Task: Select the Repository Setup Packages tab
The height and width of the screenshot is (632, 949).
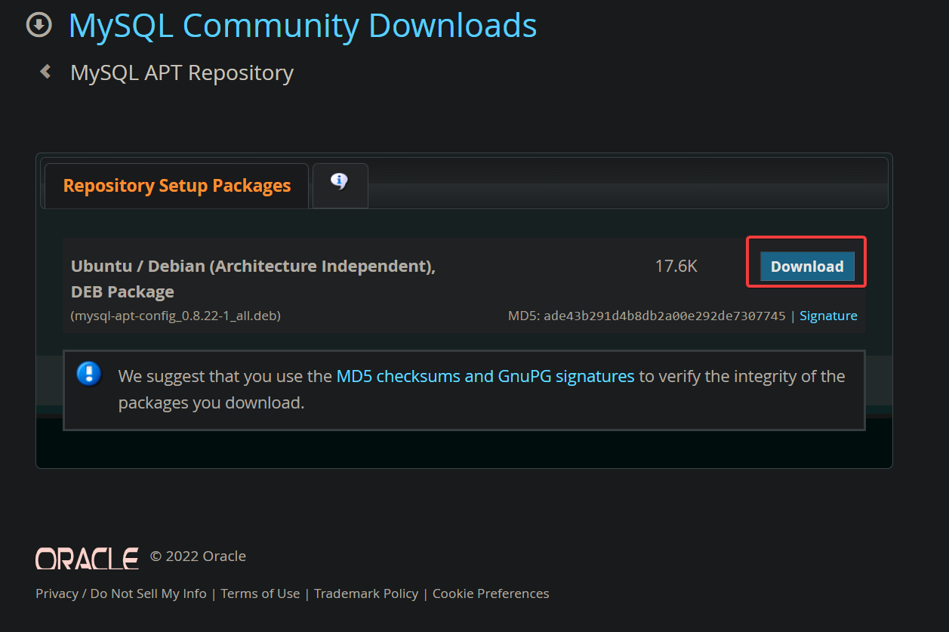Action: pos(177,186)
